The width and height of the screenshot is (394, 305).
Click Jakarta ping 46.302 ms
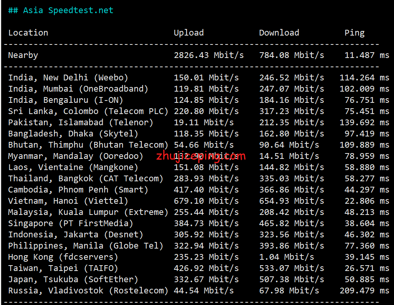367,235
